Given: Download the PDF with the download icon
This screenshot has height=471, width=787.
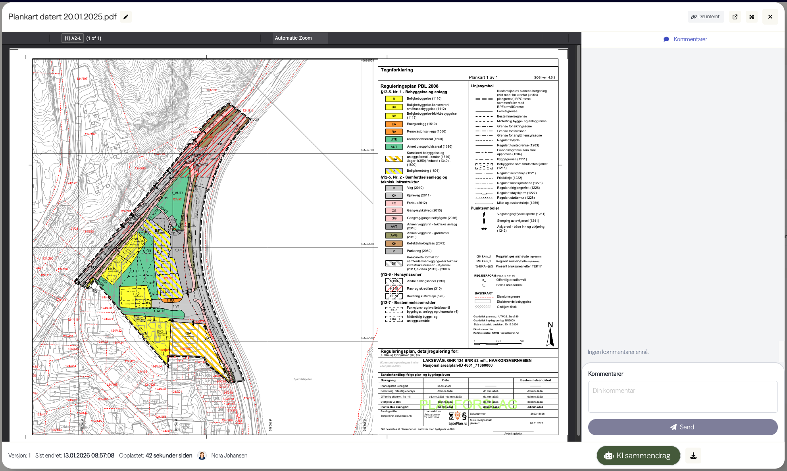Looking at the screenshot, I should pyautogui.click(x=693, y=456).
